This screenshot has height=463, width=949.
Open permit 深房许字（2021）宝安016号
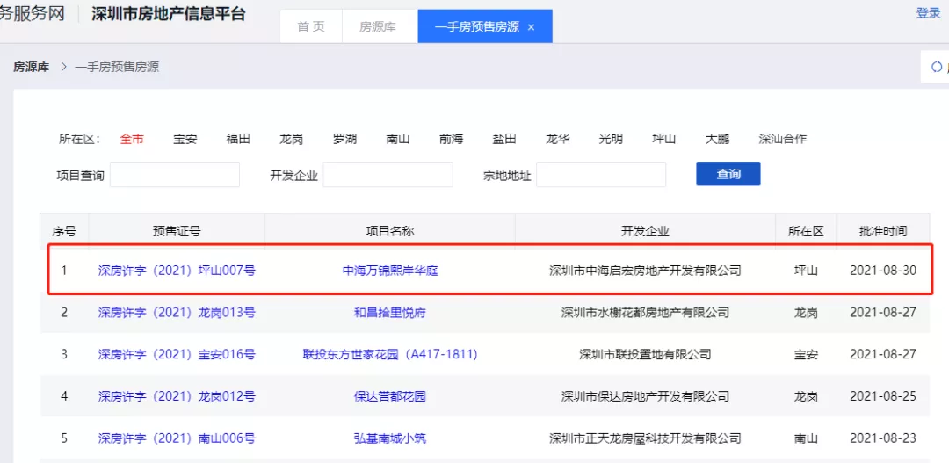(x=177, y=354)
